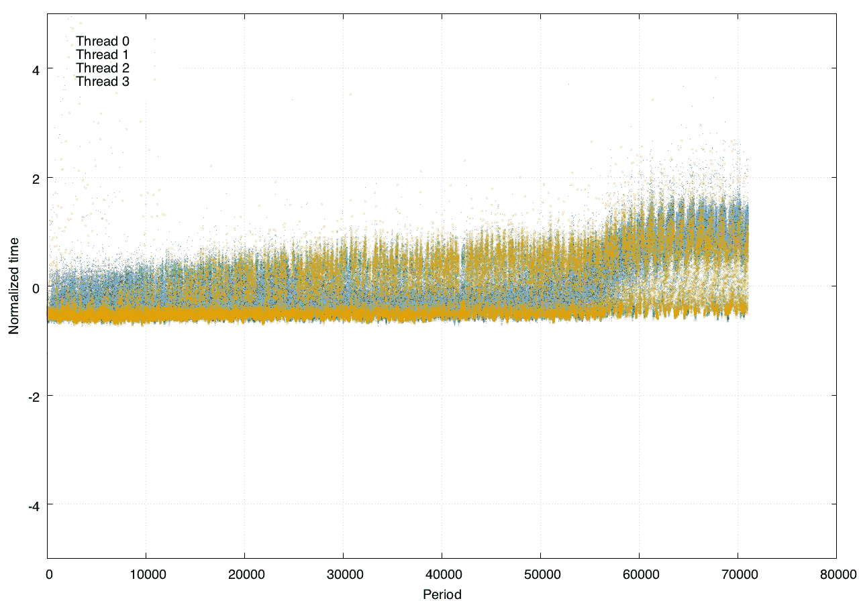Click the y-axis tick label -2
Screen dimensions: 859x601
pyautogui.click(x=33, y=396)
